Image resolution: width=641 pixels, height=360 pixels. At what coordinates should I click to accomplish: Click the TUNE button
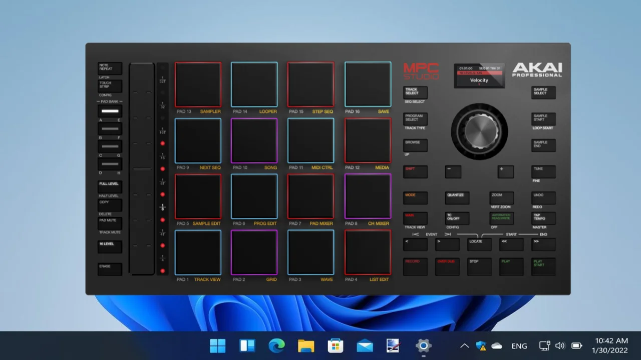coord(544,171)
